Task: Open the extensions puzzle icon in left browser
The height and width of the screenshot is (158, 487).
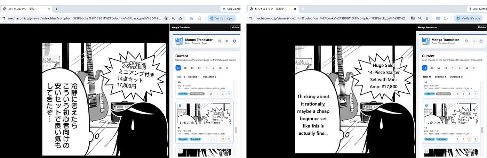Action: coord(200,18)
